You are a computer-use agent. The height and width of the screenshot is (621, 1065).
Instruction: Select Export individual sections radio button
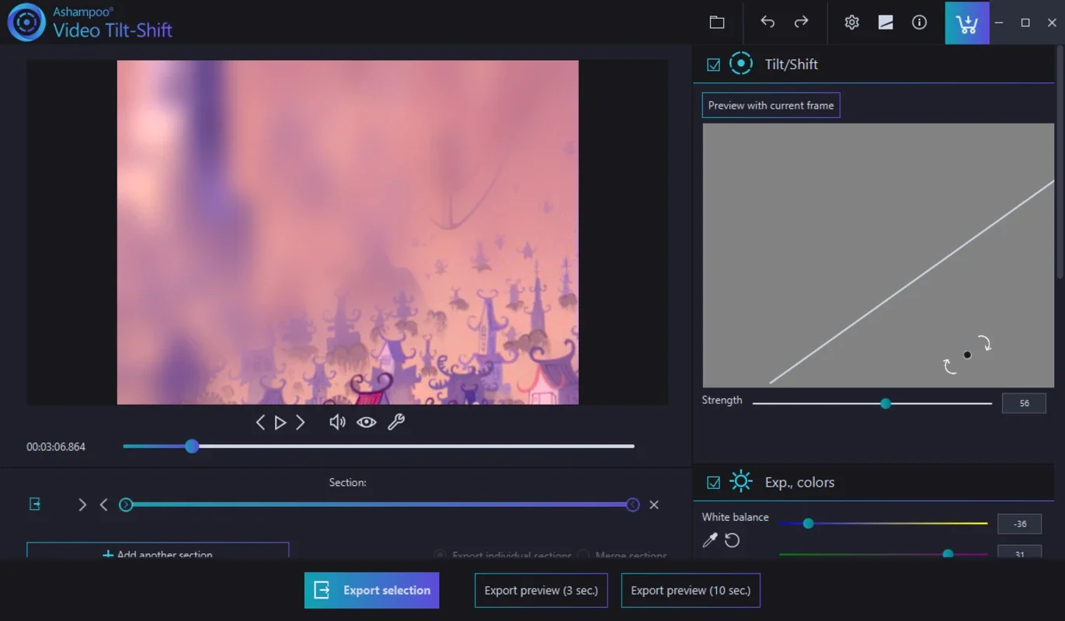(440, 556)
